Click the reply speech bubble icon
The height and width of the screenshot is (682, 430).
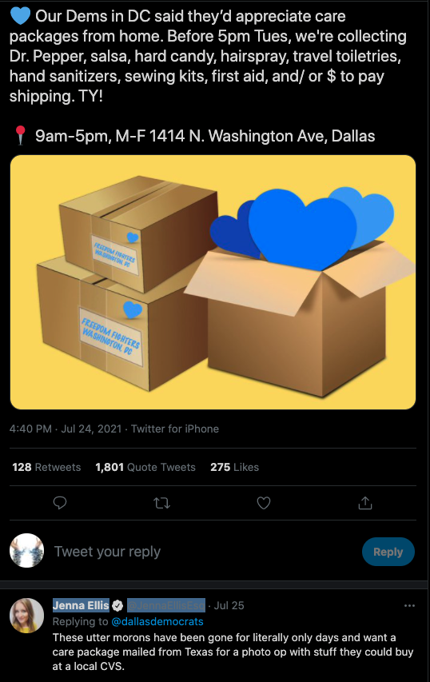(60, 503)
